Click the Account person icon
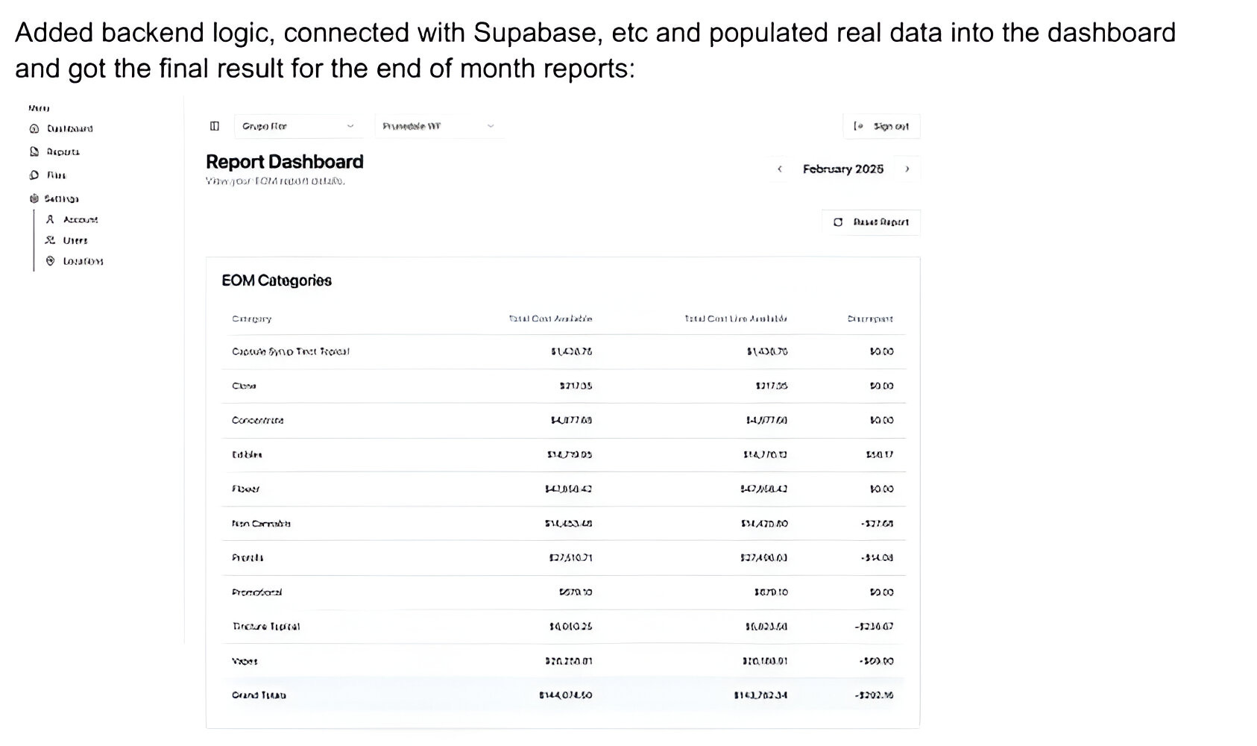The image size is (1257, 746). (x=50, y=219)
